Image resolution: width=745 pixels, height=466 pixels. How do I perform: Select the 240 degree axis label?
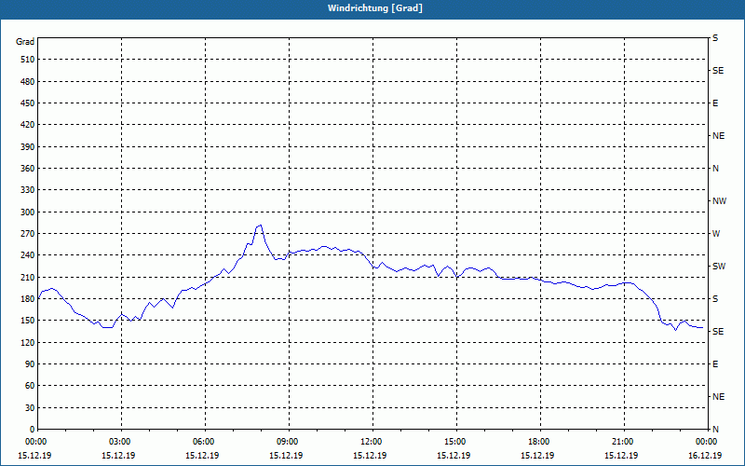click(28, 255)
